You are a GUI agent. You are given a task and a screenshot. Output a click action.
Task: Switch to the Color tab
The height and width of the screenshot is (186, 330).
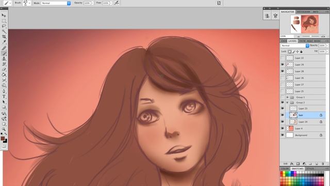(x=285, y=169)
